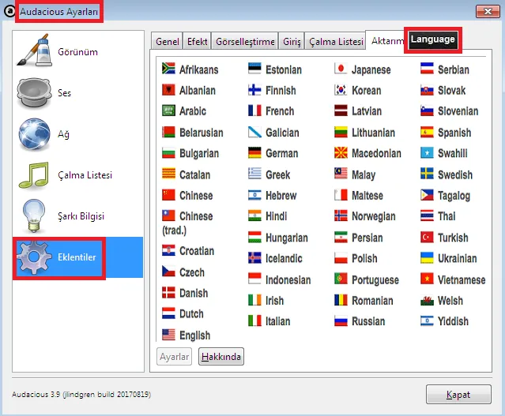The height and width of the screenshot is (416, 505).
Task: Choose Portuguese language entry
Action: pyautogui.click(x=367, y=279)
